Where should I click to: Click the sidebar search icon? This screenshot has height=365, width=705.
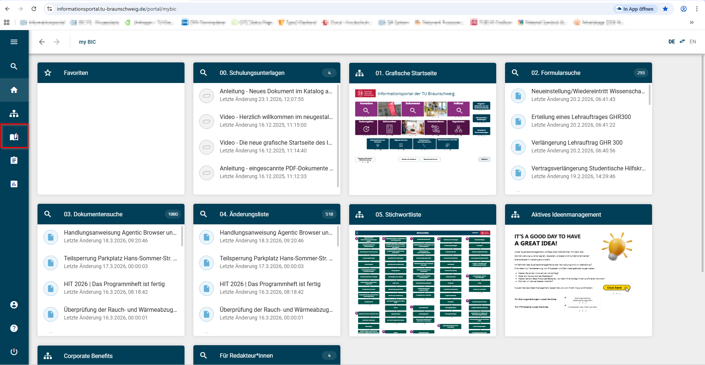14,66
